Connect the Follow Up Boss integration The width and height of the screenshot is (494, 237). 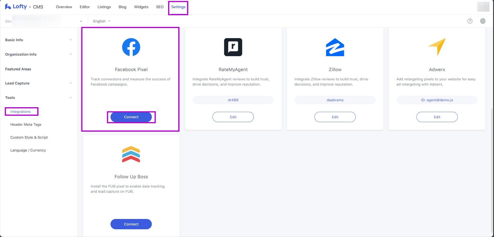click(x=131, y=224)
